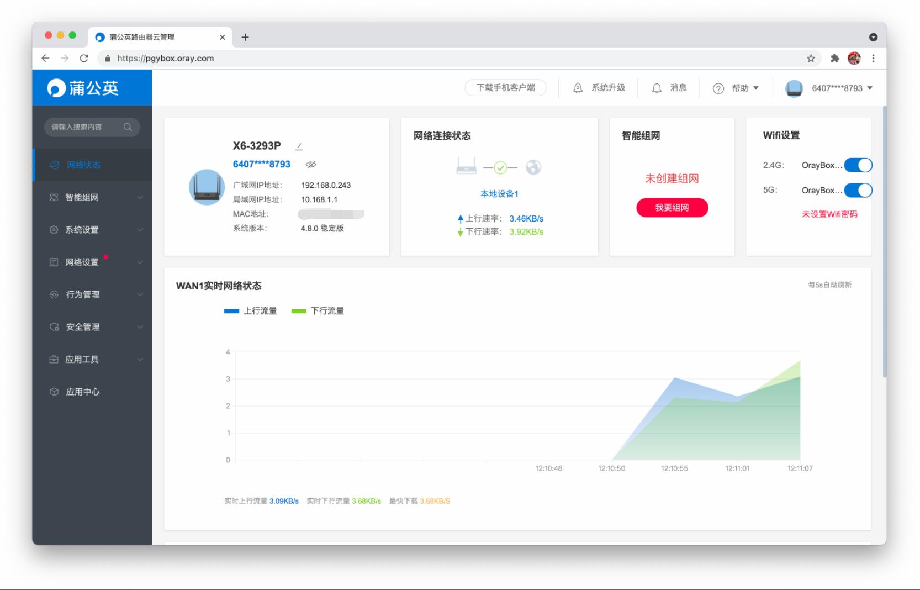Click the search magnifier icon in sidebar

coord(128,127)
